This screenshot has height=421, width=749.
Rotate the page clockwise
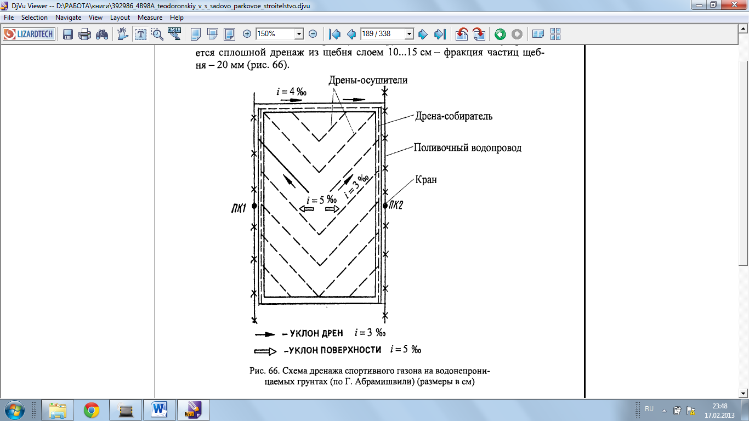[479, 34]
